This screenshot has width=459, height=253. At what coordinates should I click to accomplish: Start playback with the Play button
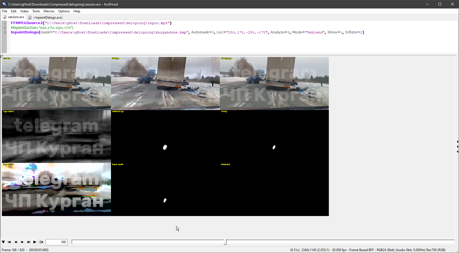35,242
